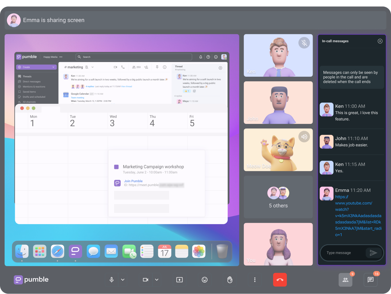Expand microphone options chevron
This screenshot has height=294, width=391.
[x=123, y=280]
